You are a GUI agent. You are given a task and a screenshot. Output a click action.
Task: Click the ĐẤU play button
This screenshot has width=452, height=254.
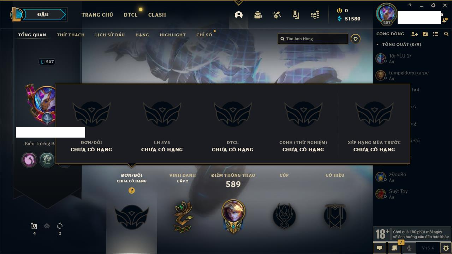(43, 14)
